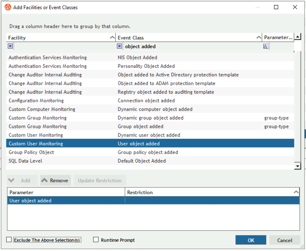Select the Group policy object added row
306x251 pixels.
pyautogui.click(x=148, y=152)
